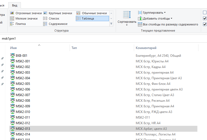Expand the Группировать dropdown
The width and height of the screenshot is (207, 140).
coord(152,13)
